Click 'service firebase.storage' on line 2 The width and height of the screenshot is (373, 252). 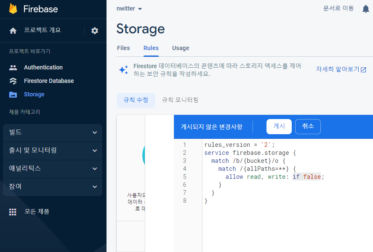pyautogui.click(x=247, y=153)
